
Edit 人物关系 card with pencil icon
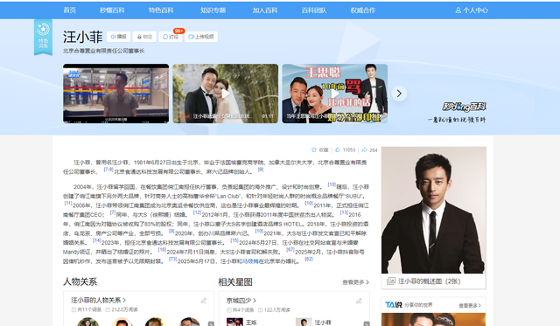coord(204,301)
